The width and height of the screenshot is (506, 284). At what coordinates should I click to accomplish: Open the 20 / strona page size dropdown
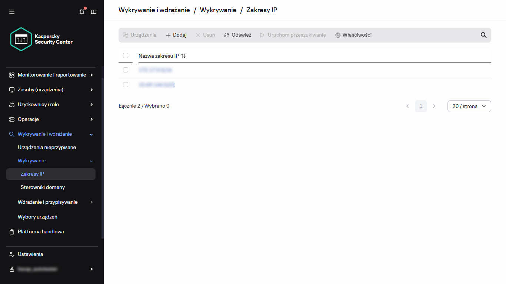(469, 106)
